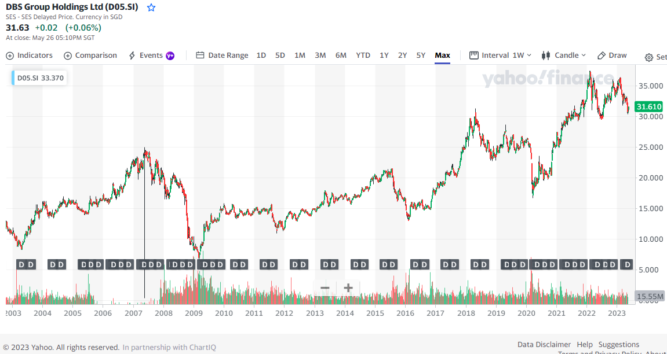Image resolution: width=667 pixels, height=354 pixels.
Task: Click 'In partnership with ChartIQ' text
Action: tap(169, 347)
